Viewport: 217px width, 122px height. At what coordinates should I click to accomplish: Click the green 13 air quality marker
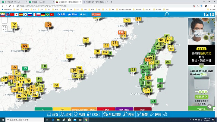pyautogui.click(x=25, y=68)
